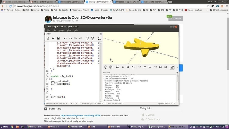
Task: Open the Other bookmarks folder
Action: click(219, 10)
